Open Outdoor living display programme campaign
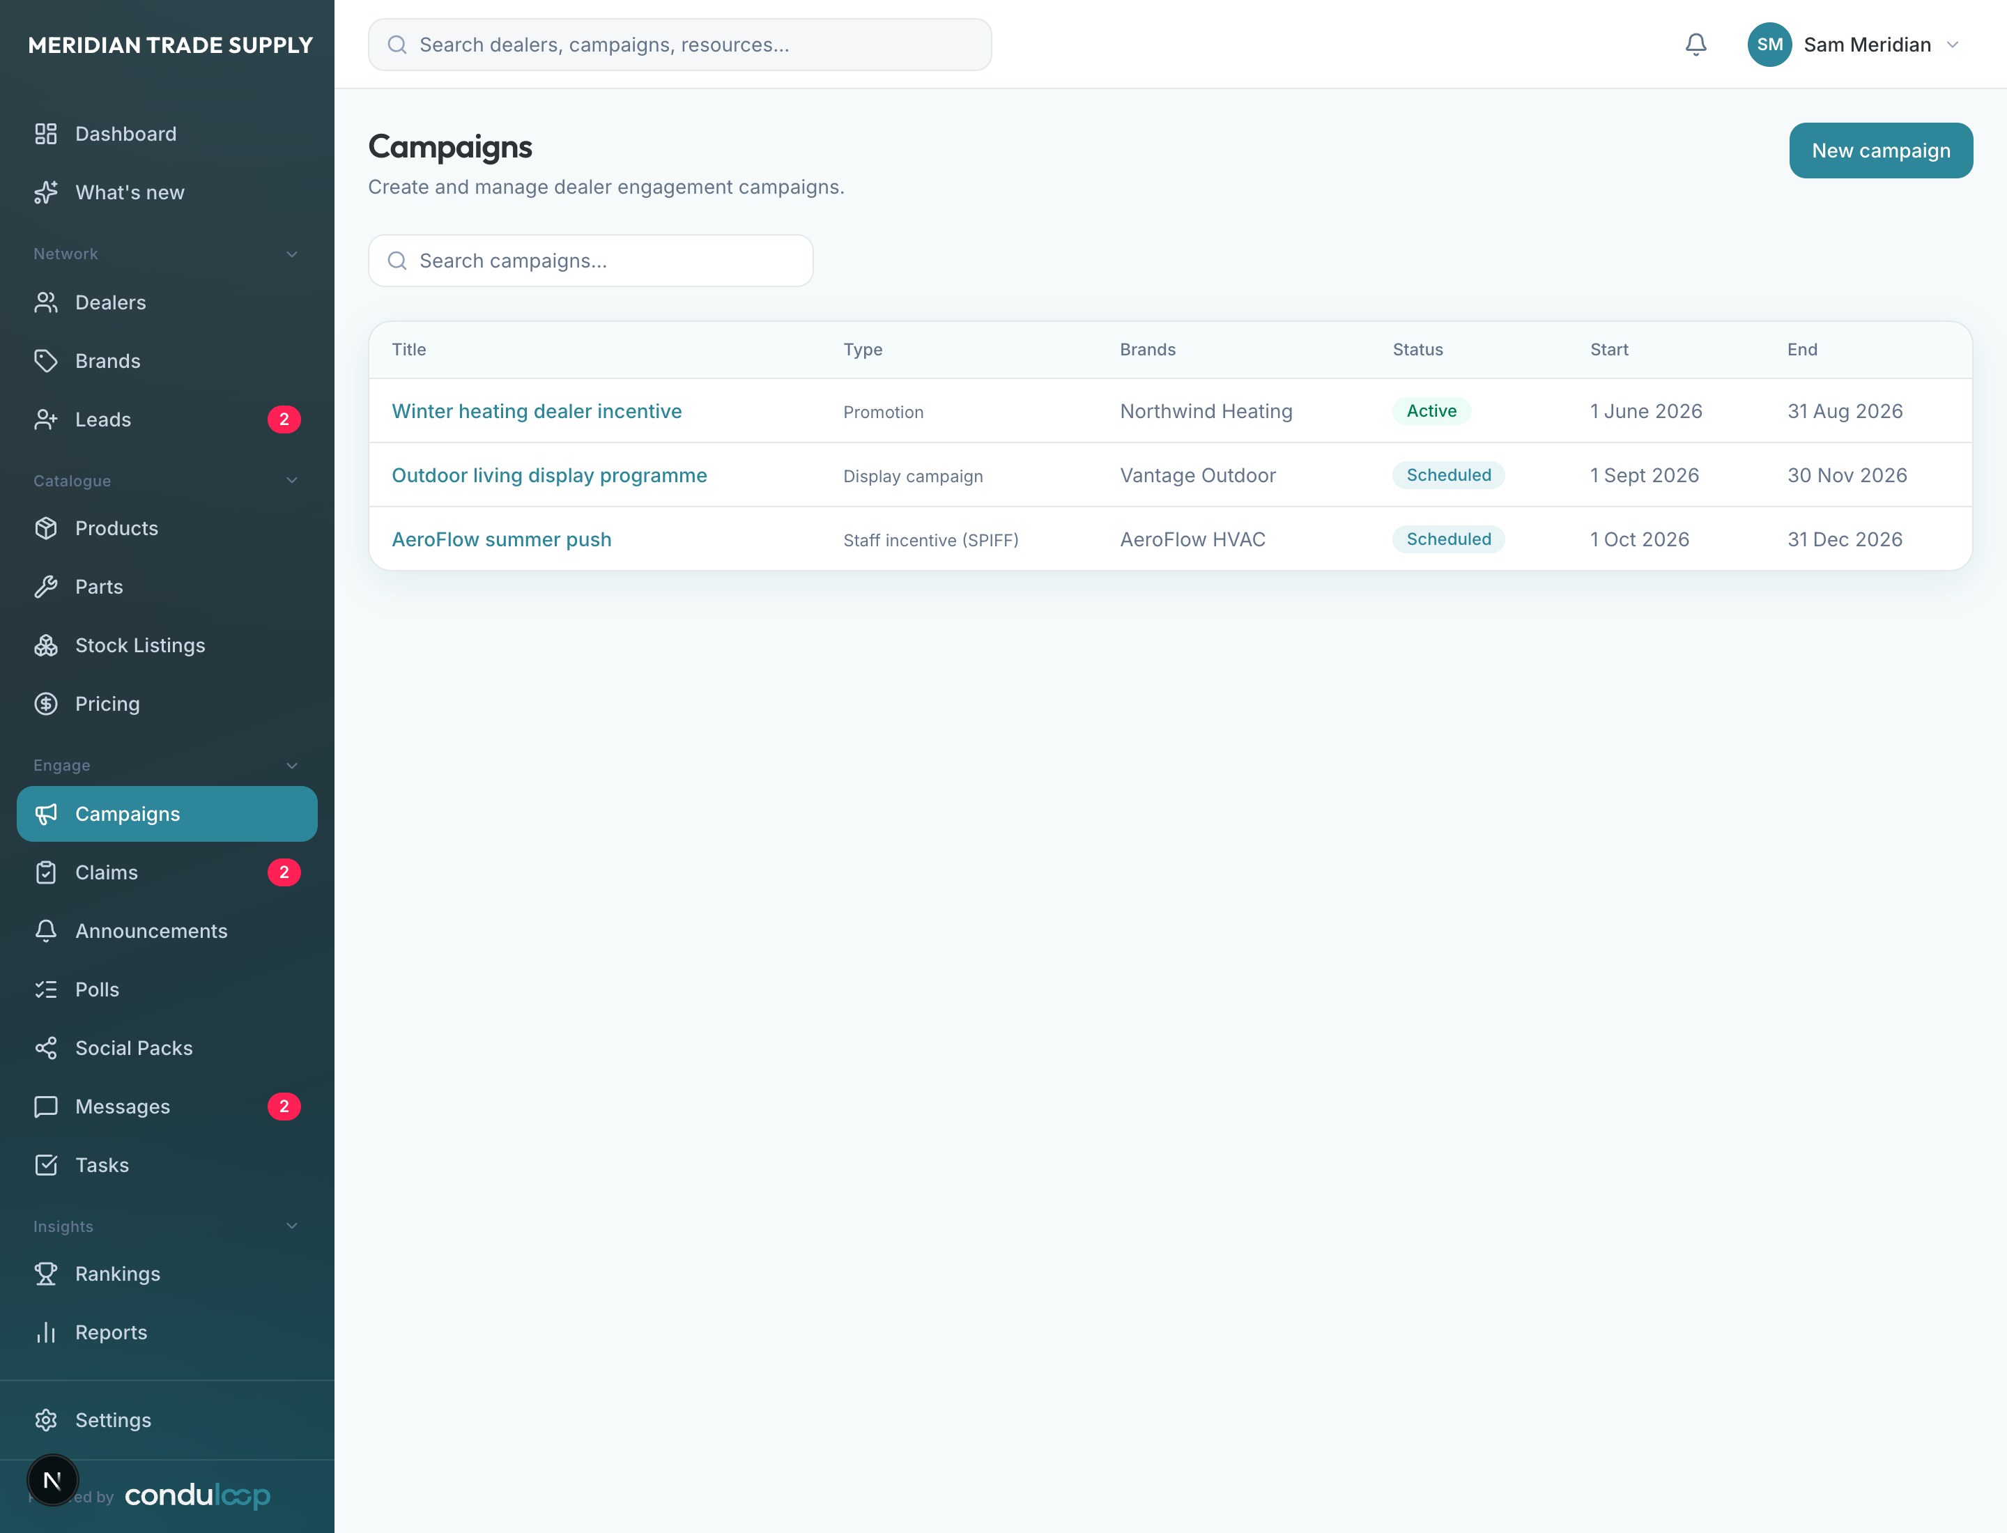 click(549, 475)
